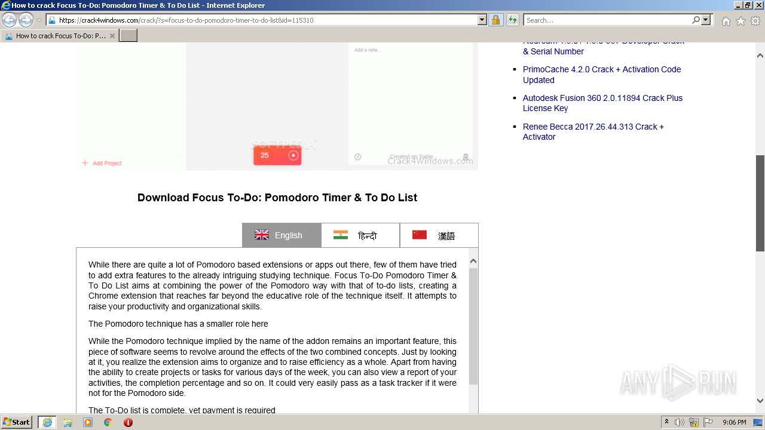Image resolution: width=765 pixels, height=430 pixels.
Task: Click Add Project in the screenshot image
Action: 102,163
